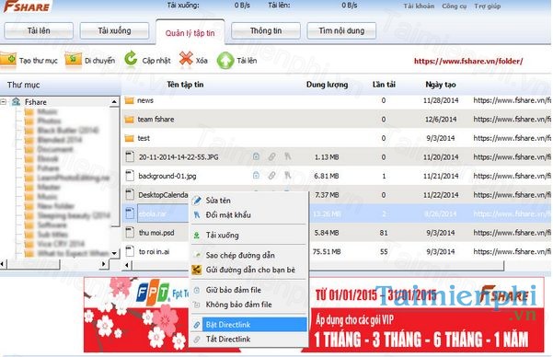This screenshot has height=357, width=553.
Task: Choose Sửa tên from the context menu
Action: [218, 201]
